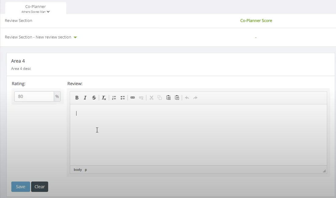Select the body element path label

tap(78, 170)
